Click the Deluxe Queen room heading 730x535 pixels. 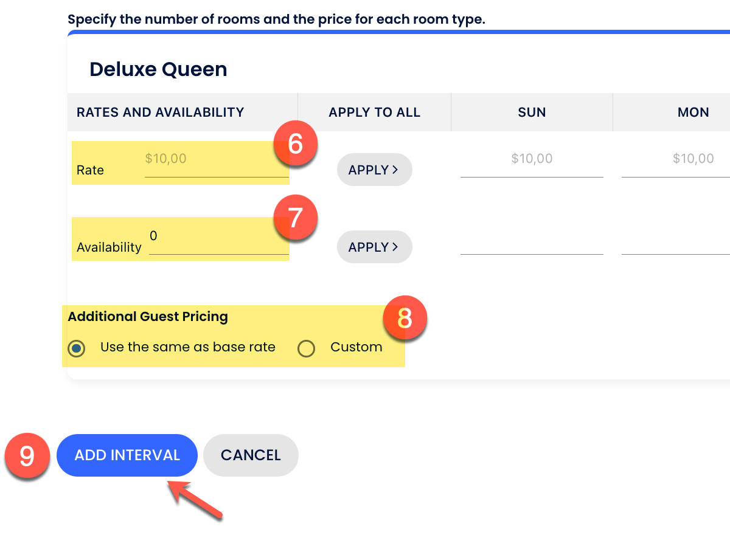(158, 69)
